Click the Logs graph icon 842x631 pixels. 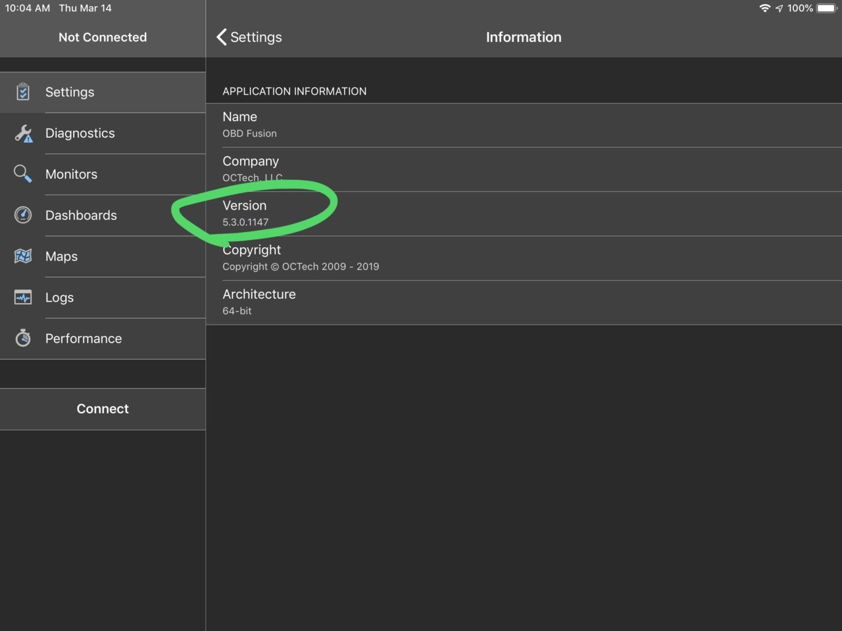coord(23,298)
